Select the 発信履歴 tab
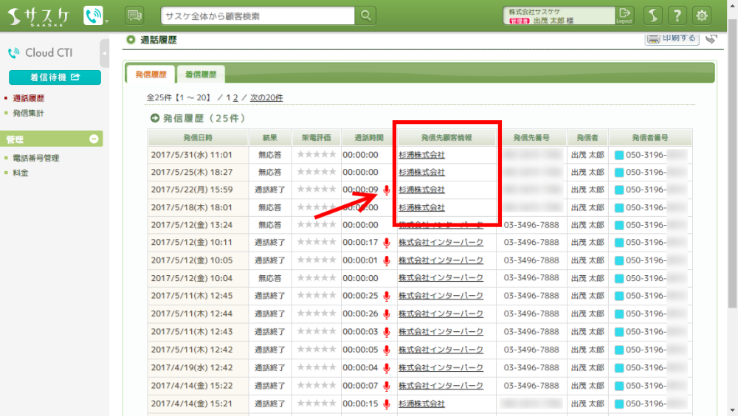 tap(151, 74)
